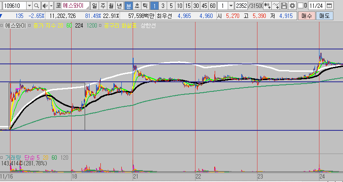Click the custom interval field showing 1

(x=223, y=6)
